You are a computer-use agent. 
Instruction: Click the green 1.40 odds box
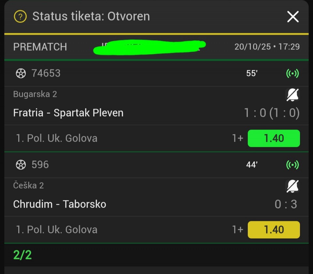coord(274,138)
